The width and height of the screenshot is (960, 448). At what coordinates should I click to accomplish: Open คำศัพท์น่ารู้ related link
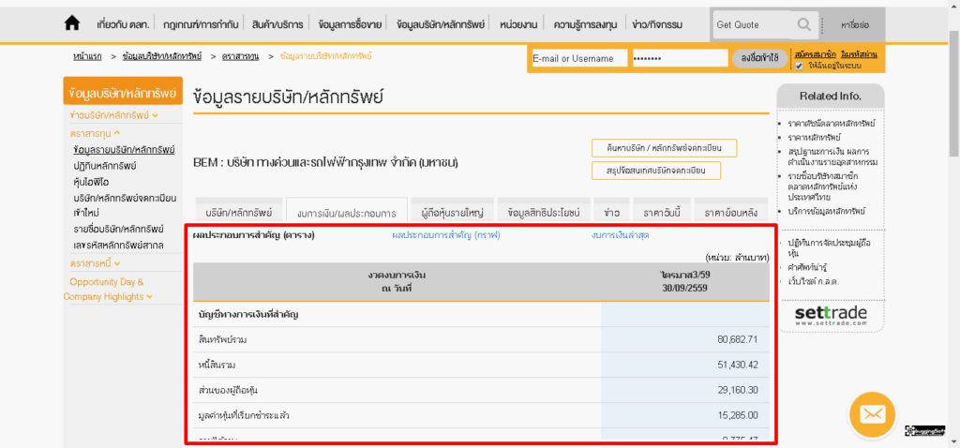(x=807, y=267)
